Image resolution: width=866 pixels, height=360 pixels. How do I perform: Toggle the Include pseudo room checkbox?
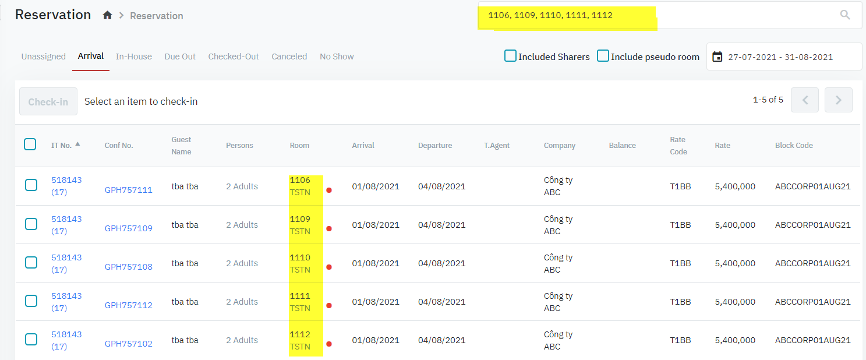coord(603,57)
